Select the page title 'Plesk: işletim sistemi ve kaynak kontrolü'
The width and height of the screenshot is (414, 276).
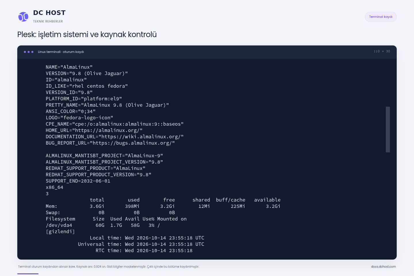coord(87,34)
